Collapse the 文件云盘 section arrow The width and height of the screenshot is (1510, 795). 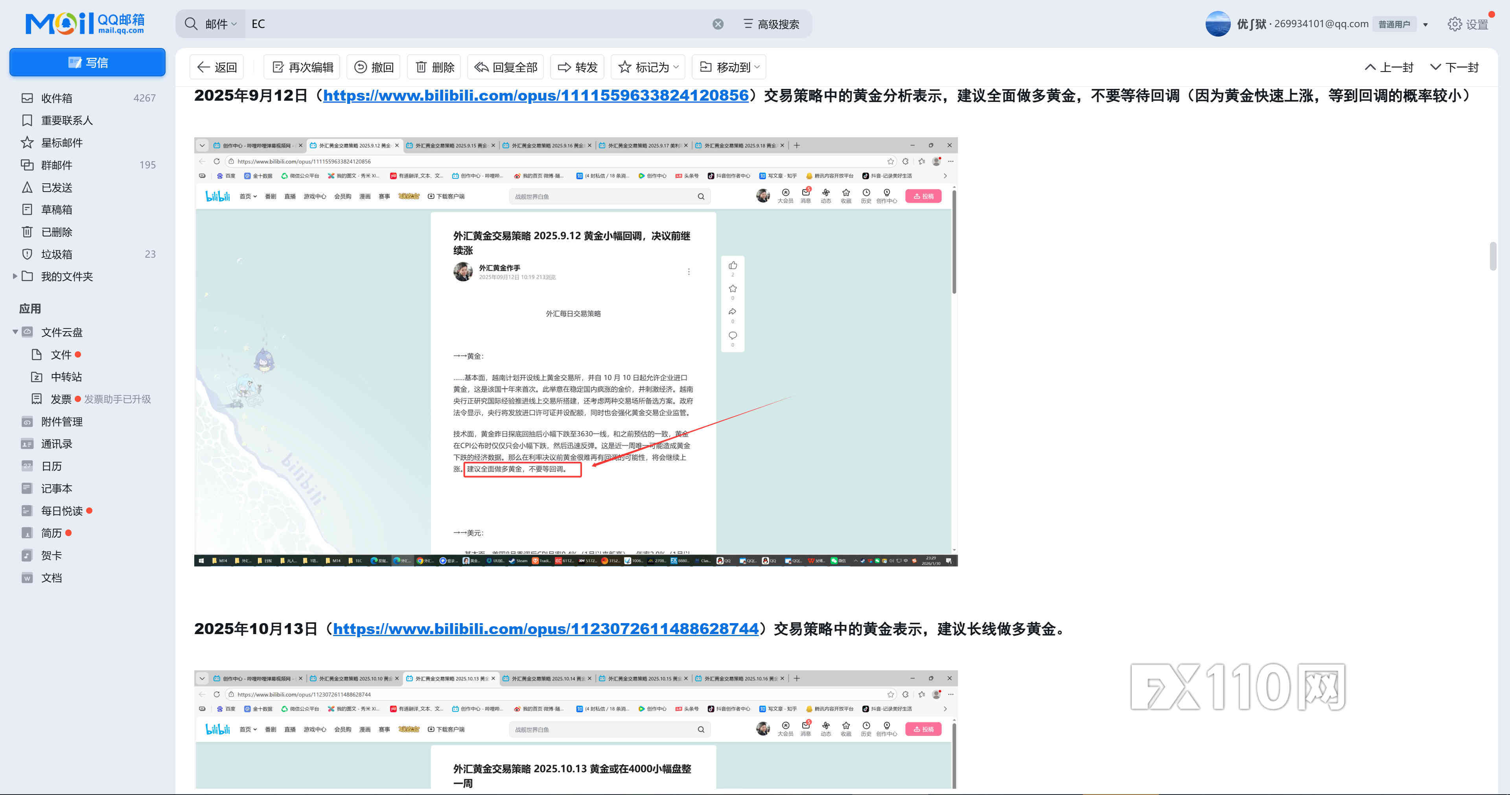(15, 332)
